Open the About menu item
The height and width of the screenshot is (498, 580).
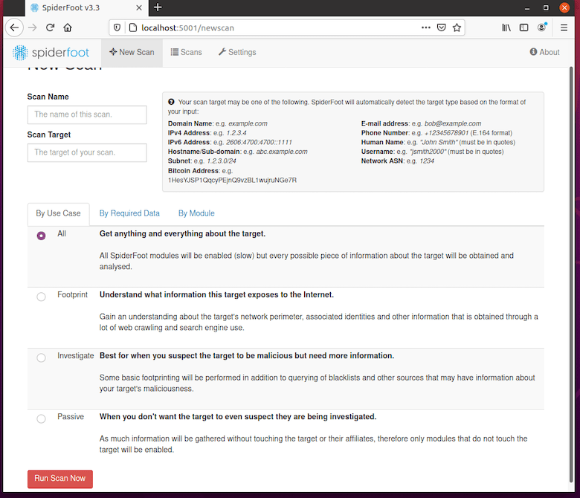point(544,53)
